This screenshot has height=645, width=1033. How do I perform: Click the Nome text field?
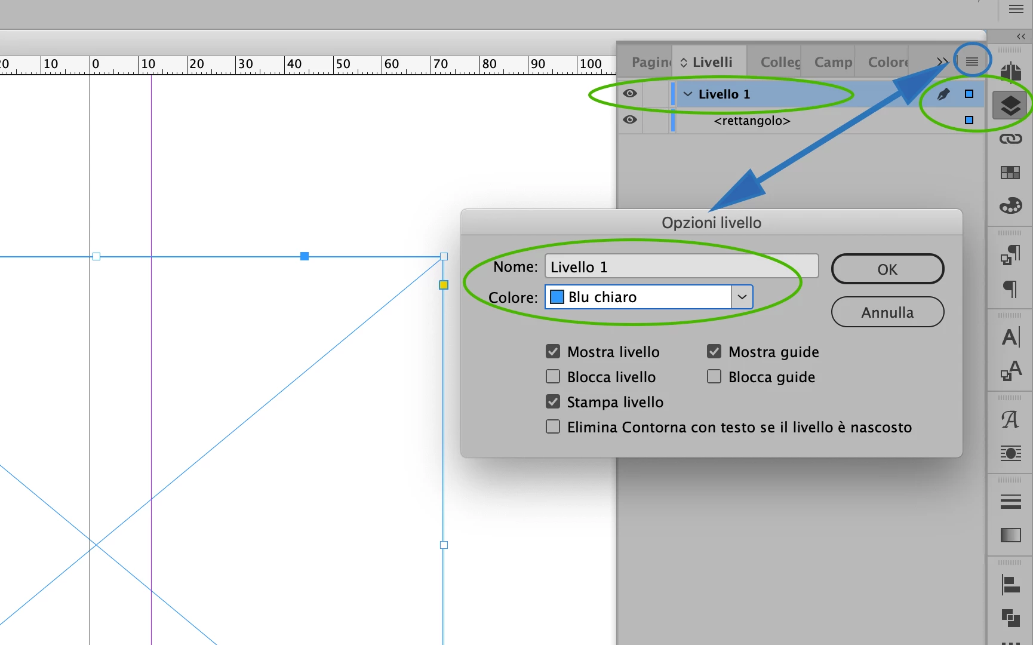[681, 266]
